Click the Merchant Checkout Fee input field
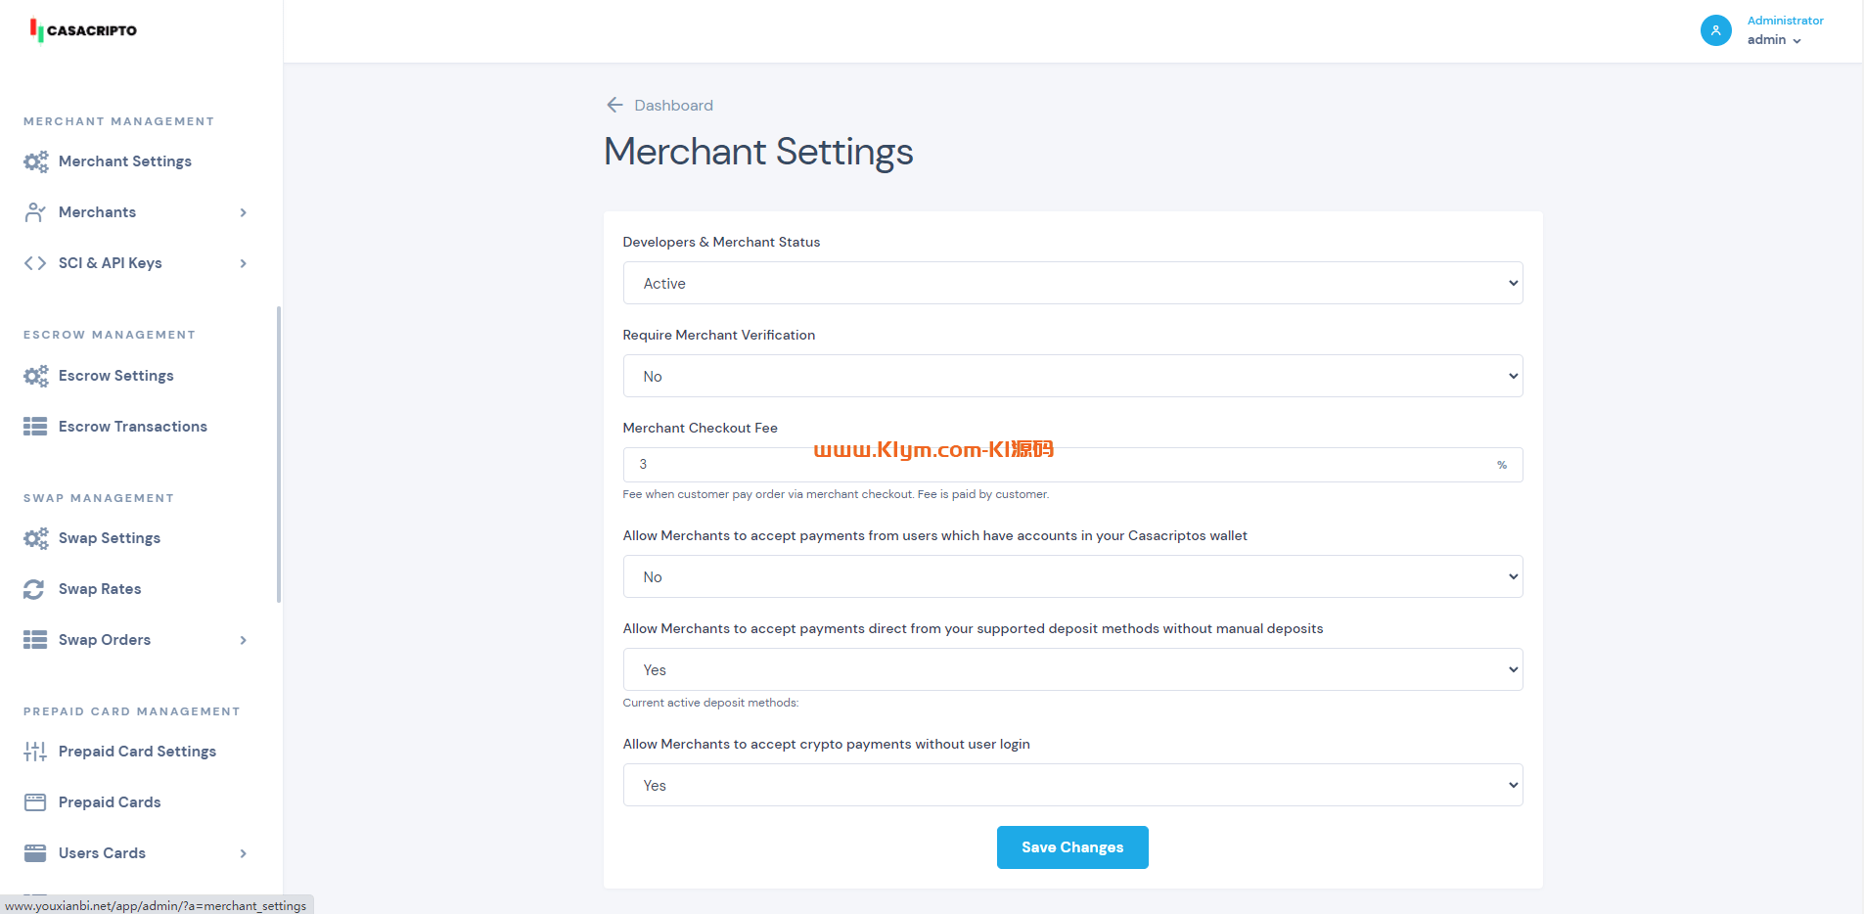1864x914 pixels. [x=1057, y=465]
